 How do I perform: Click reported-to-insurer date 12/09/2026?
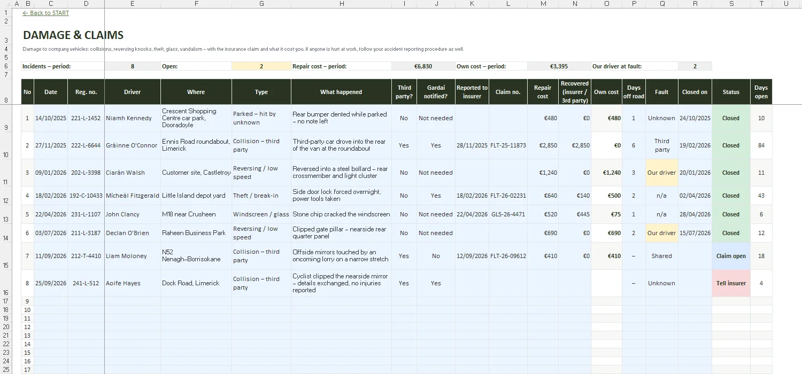(472, 256)
